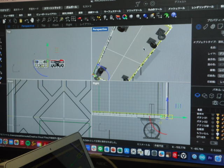Click the Cut scissors icon in toolbar
This screenshot has height=168, width=224.
coord(10,21)
